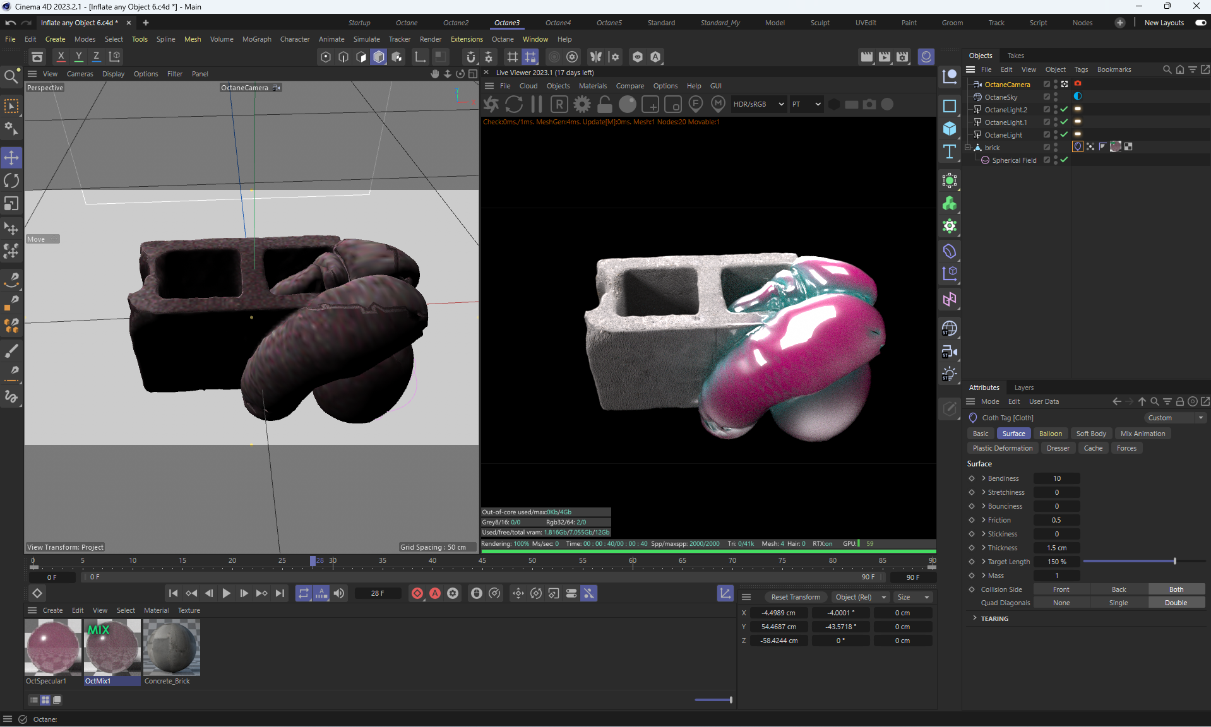
Task: Switch to the Sculpt layout tab
Action: (820, 23)
